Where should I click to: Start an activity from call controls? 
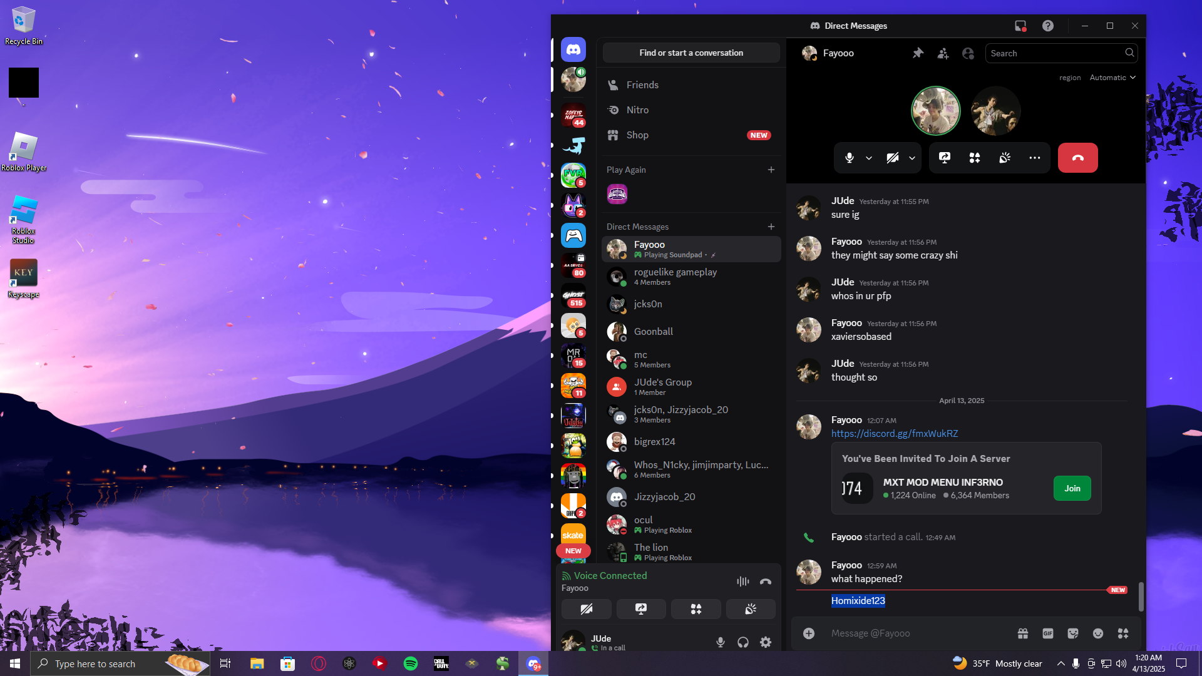pos(975,158)
